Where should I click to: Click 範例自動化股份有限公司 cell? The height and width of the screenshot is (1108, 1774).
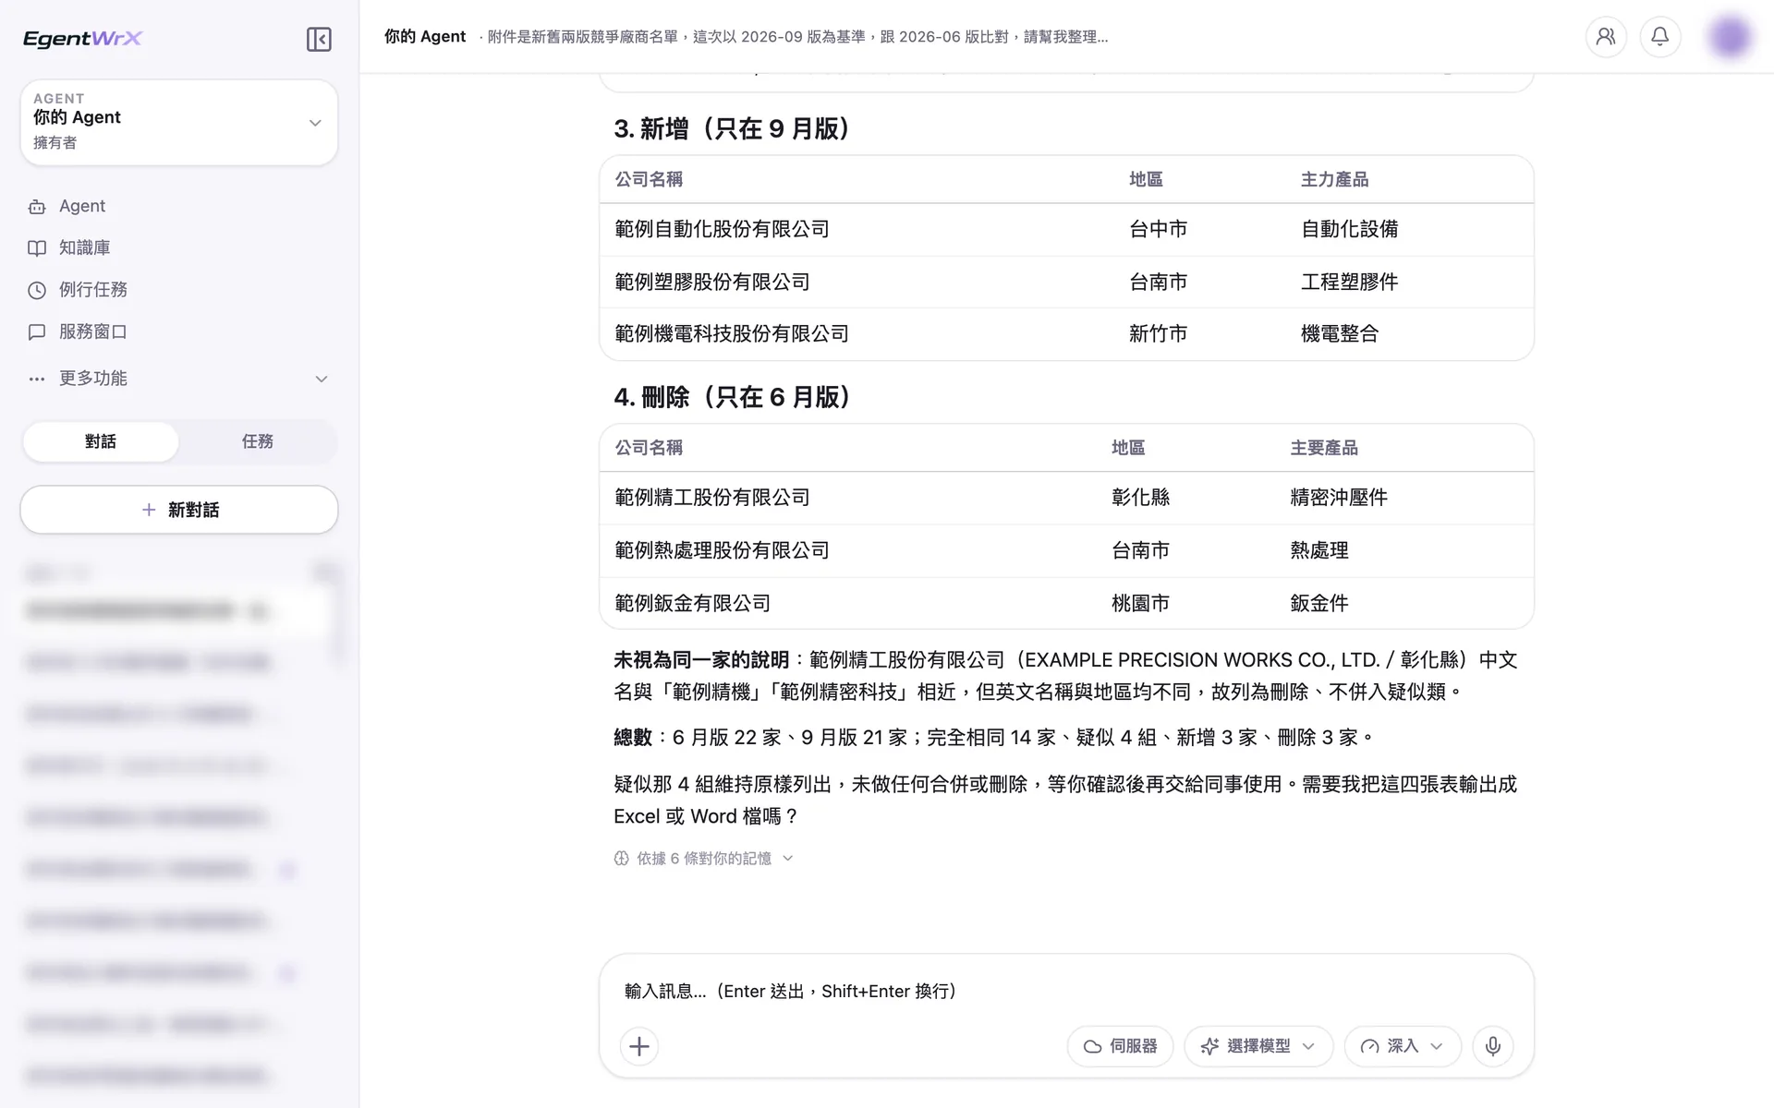pos(722,229)
